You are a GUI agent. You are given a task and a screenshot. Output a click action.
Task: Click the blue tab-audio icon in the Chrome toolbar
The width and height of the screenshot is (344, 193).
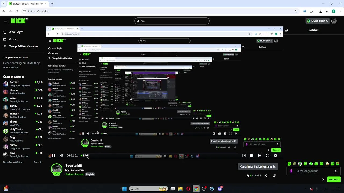tap(304, 11)
